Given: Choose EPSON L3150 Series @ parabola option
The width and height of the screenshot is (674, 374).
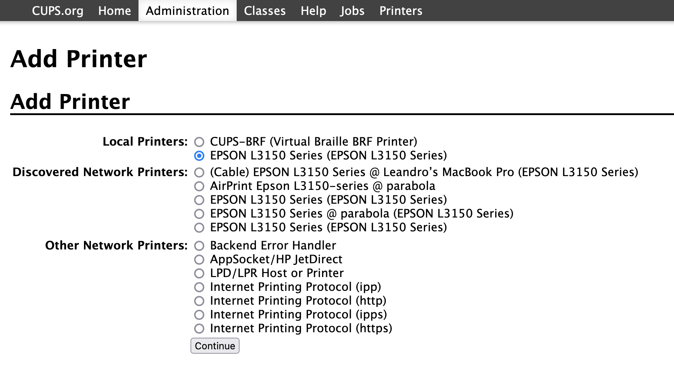Looking at the screenshot, I should [199, 214].
